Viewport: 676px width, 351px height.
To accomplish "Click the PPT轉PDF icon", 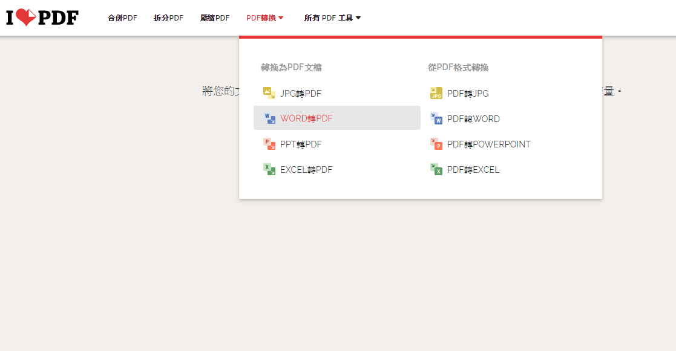I will [269, 144].
